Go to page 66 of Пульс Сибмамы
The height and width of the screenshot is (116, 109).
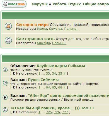(x=60, y=87)
